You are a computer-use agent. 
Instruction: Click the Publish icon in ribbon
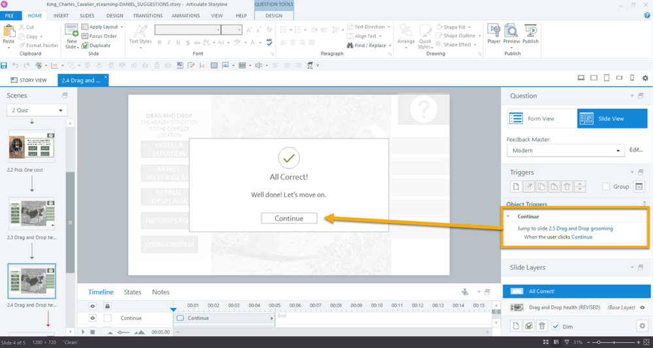(530, 33)
